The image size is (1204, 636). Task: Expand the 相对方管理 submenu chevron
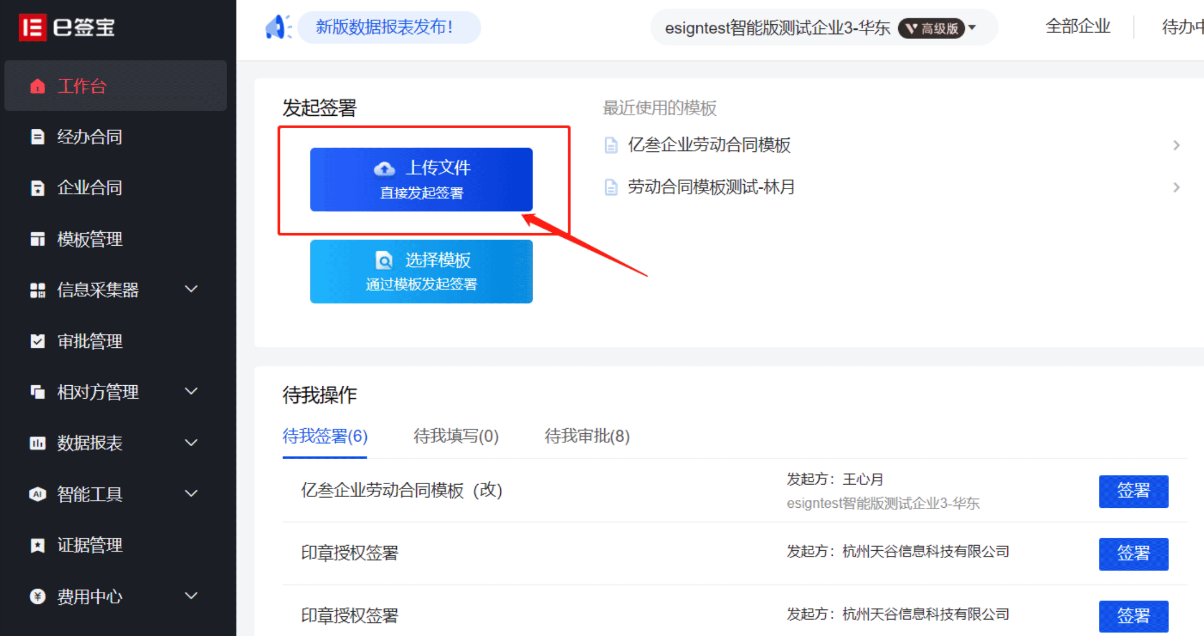coord(192,391)
